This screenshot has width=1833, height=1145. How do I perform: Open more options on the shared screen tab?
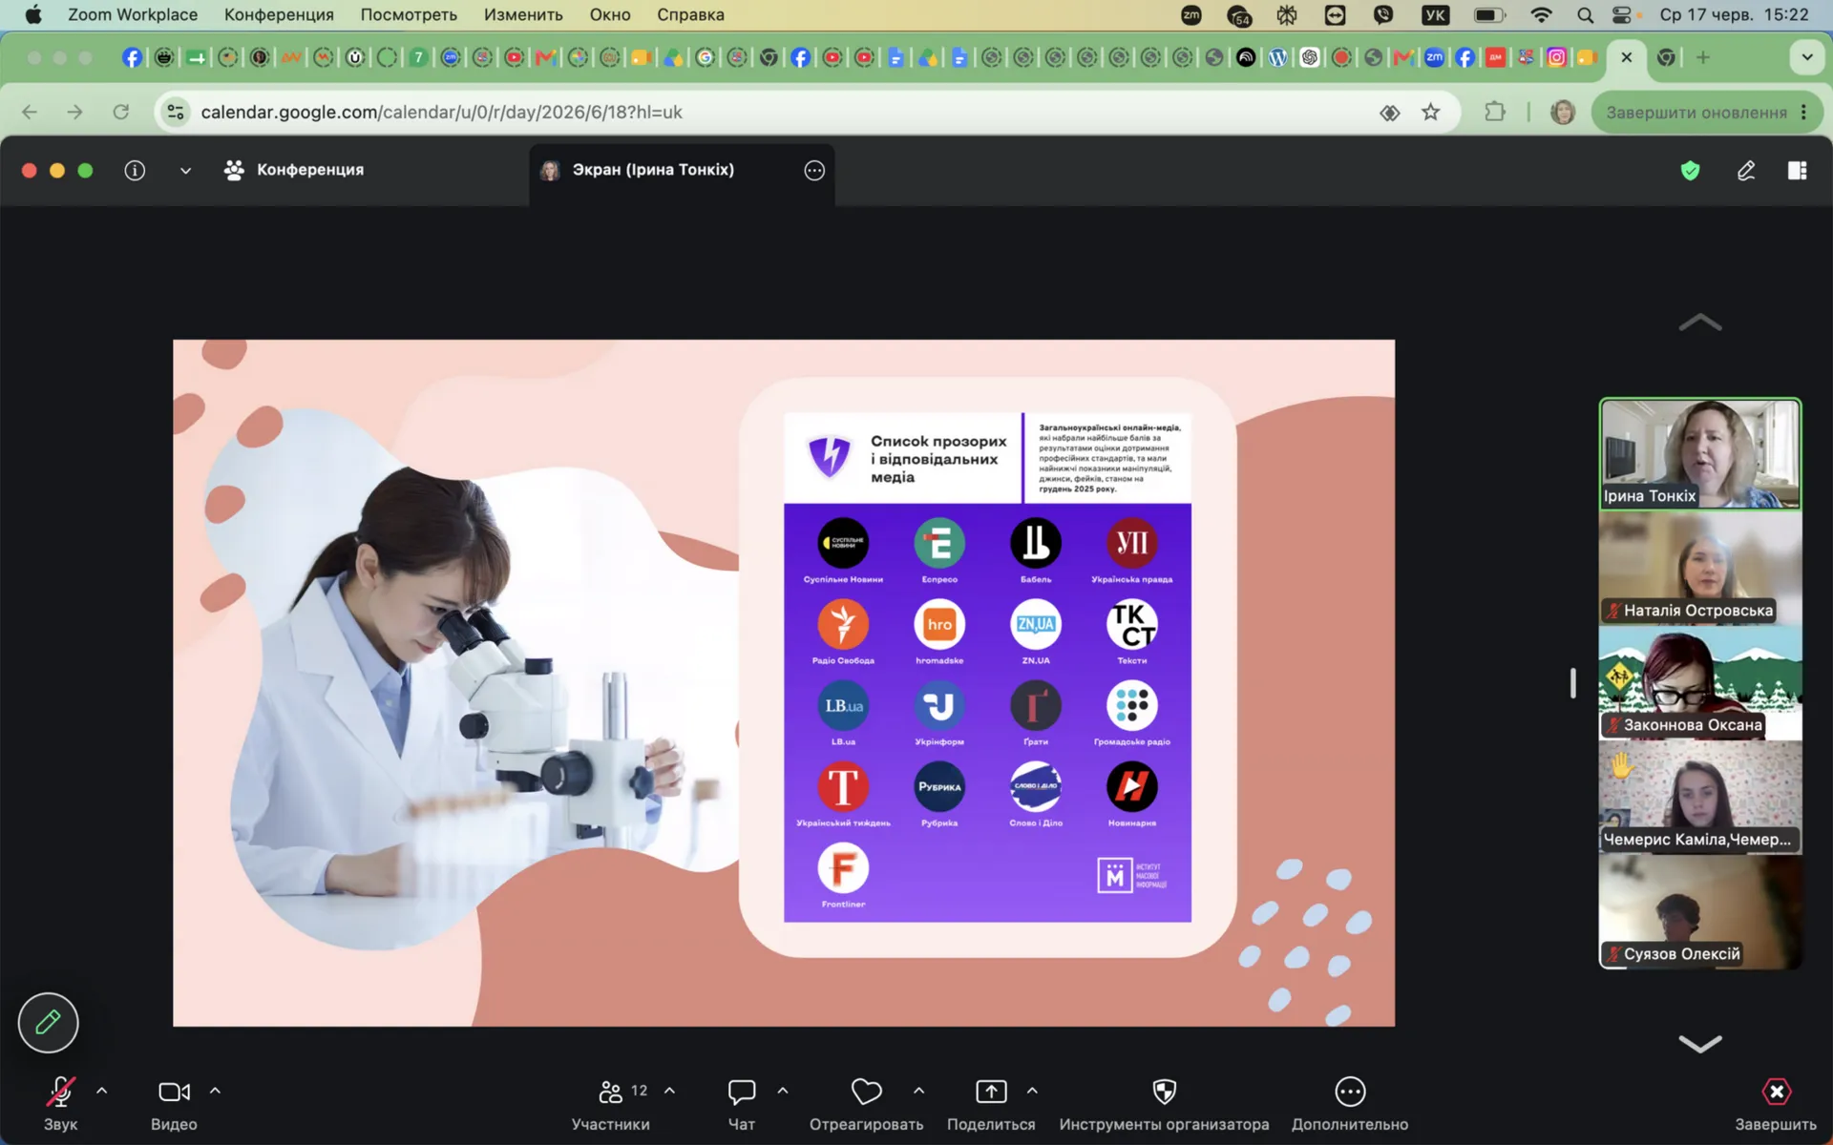pyautogui.click(x=814, y=170)
